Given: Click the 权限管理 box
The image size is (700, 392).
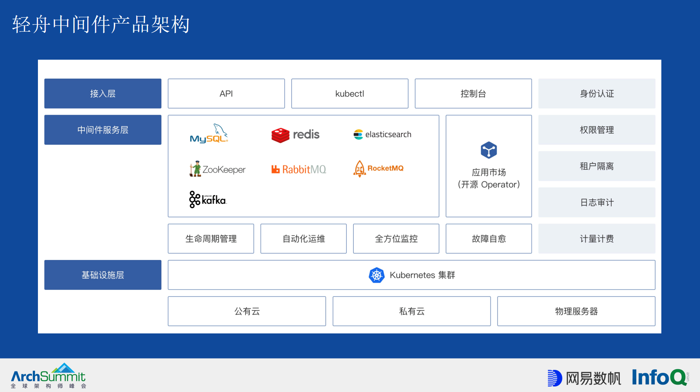Looking at the screenshot, I should tap(597, 130).
